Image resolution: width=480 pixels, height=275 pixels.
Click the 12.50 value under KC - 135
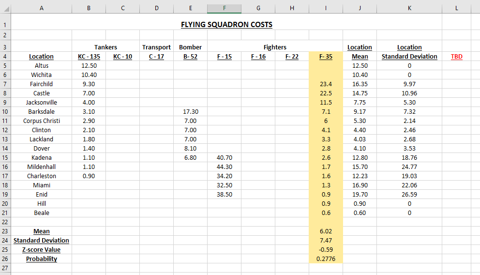tap(89, 65)
